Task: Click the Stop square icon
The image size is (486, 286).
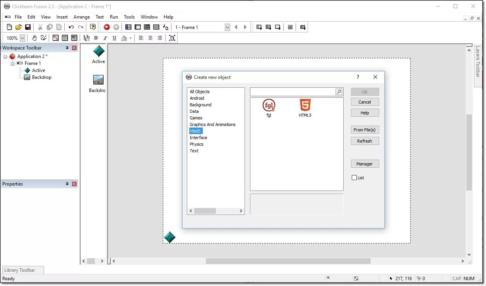Action: 290,27
